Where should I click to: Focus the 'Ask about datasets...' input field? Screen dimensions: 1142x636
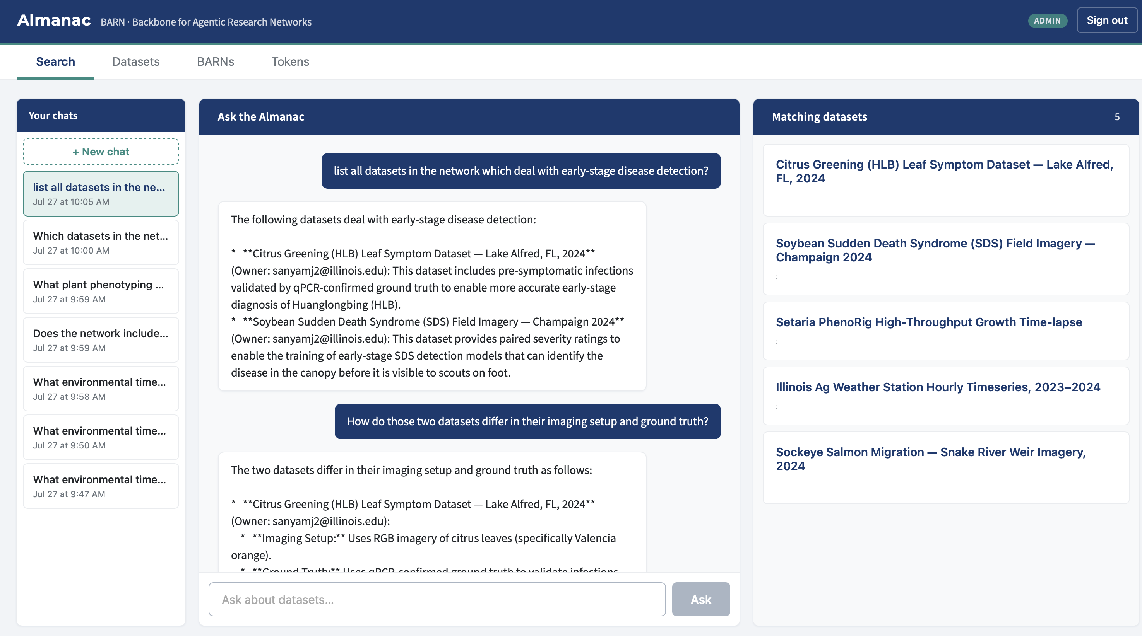click(437, 599)
